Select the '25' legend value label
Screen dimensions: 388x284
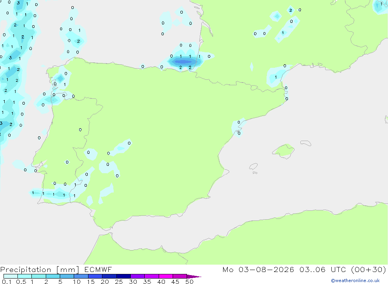119,282
